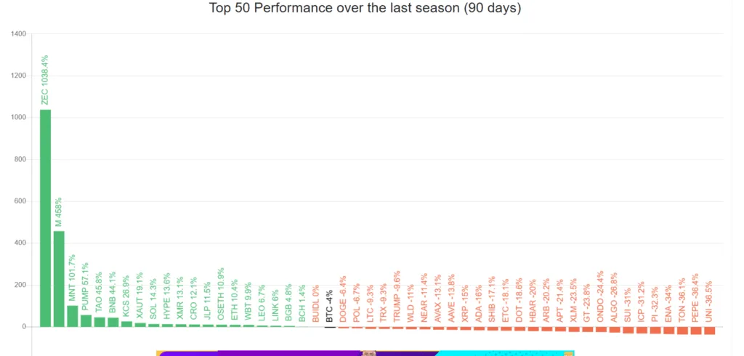Open the banner ad below chart
744x356 pixels.
[x=365, y=353]
